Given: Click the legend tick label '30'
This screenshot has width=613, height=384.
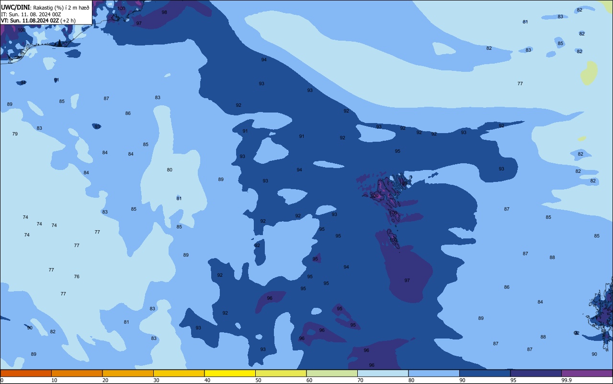Looking at the screenshot, I should [x=156, y=380].
